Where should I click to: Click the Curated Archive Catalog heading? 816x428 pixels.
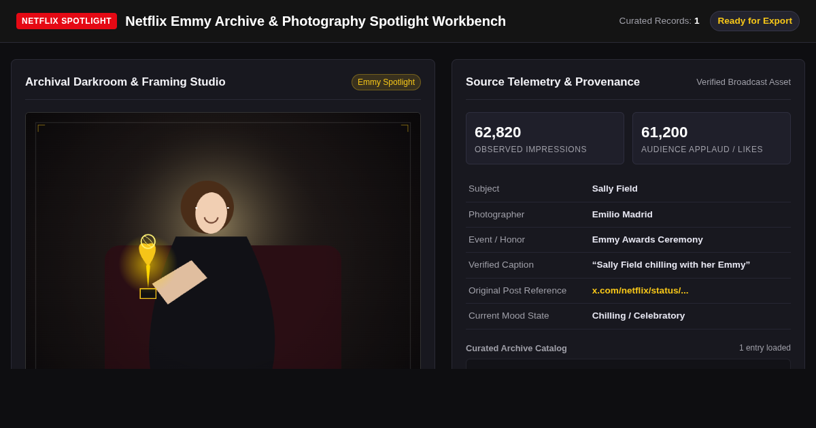(x=516, y=349)
